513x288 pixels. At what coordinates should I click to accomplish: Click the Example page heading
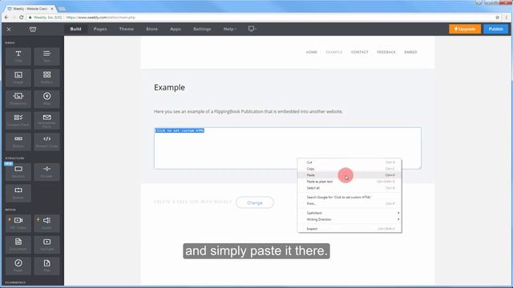click(169, 87)
